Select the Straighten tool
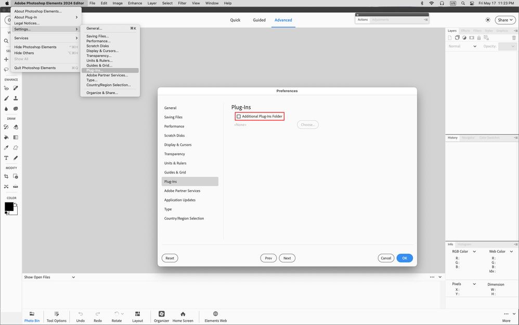This screenshot has width=519, height=325. 16,186
